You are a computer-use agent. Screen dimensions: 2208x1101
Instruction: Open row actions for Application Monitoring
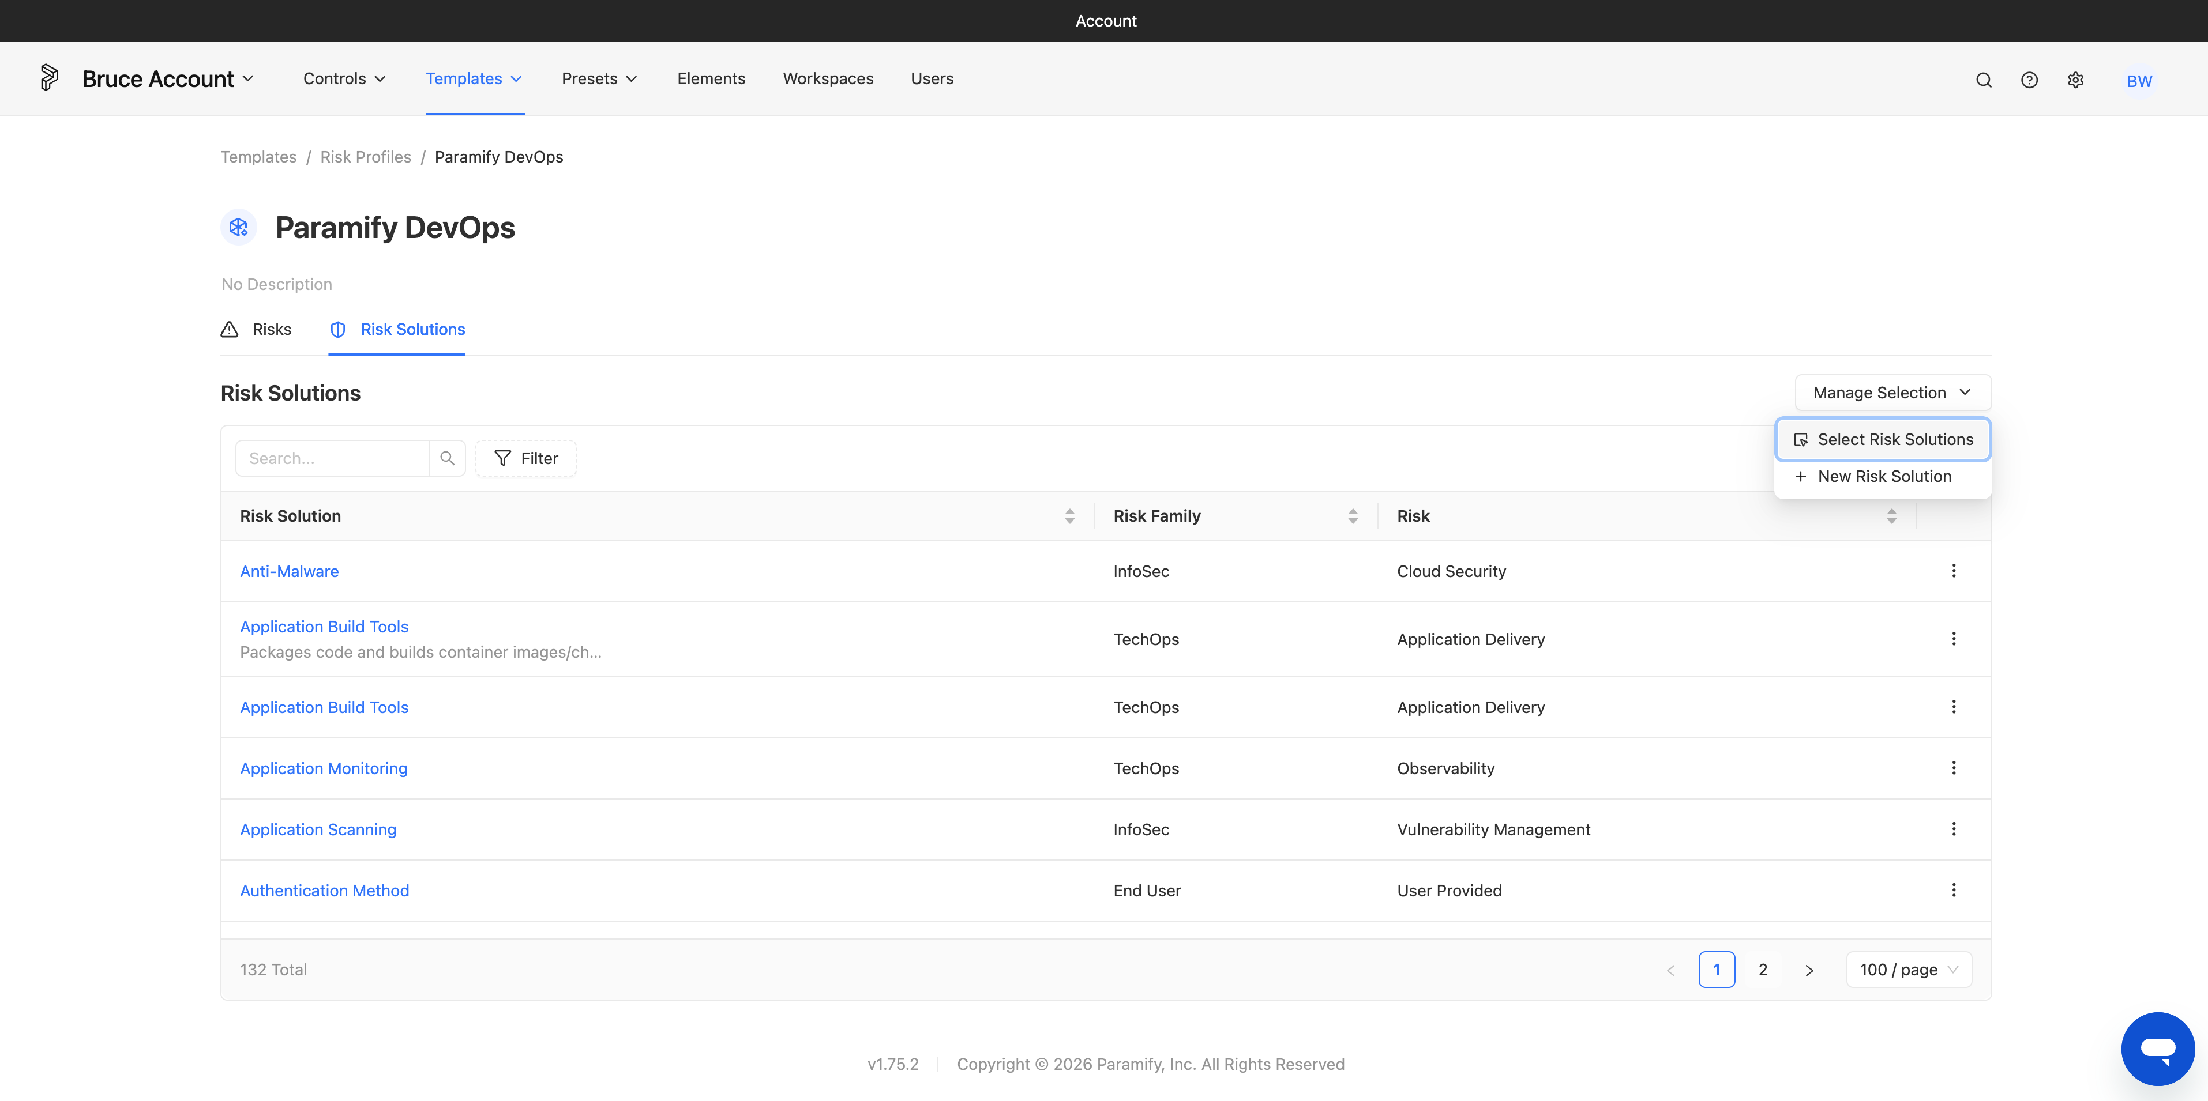click(x=1954, y=768)
